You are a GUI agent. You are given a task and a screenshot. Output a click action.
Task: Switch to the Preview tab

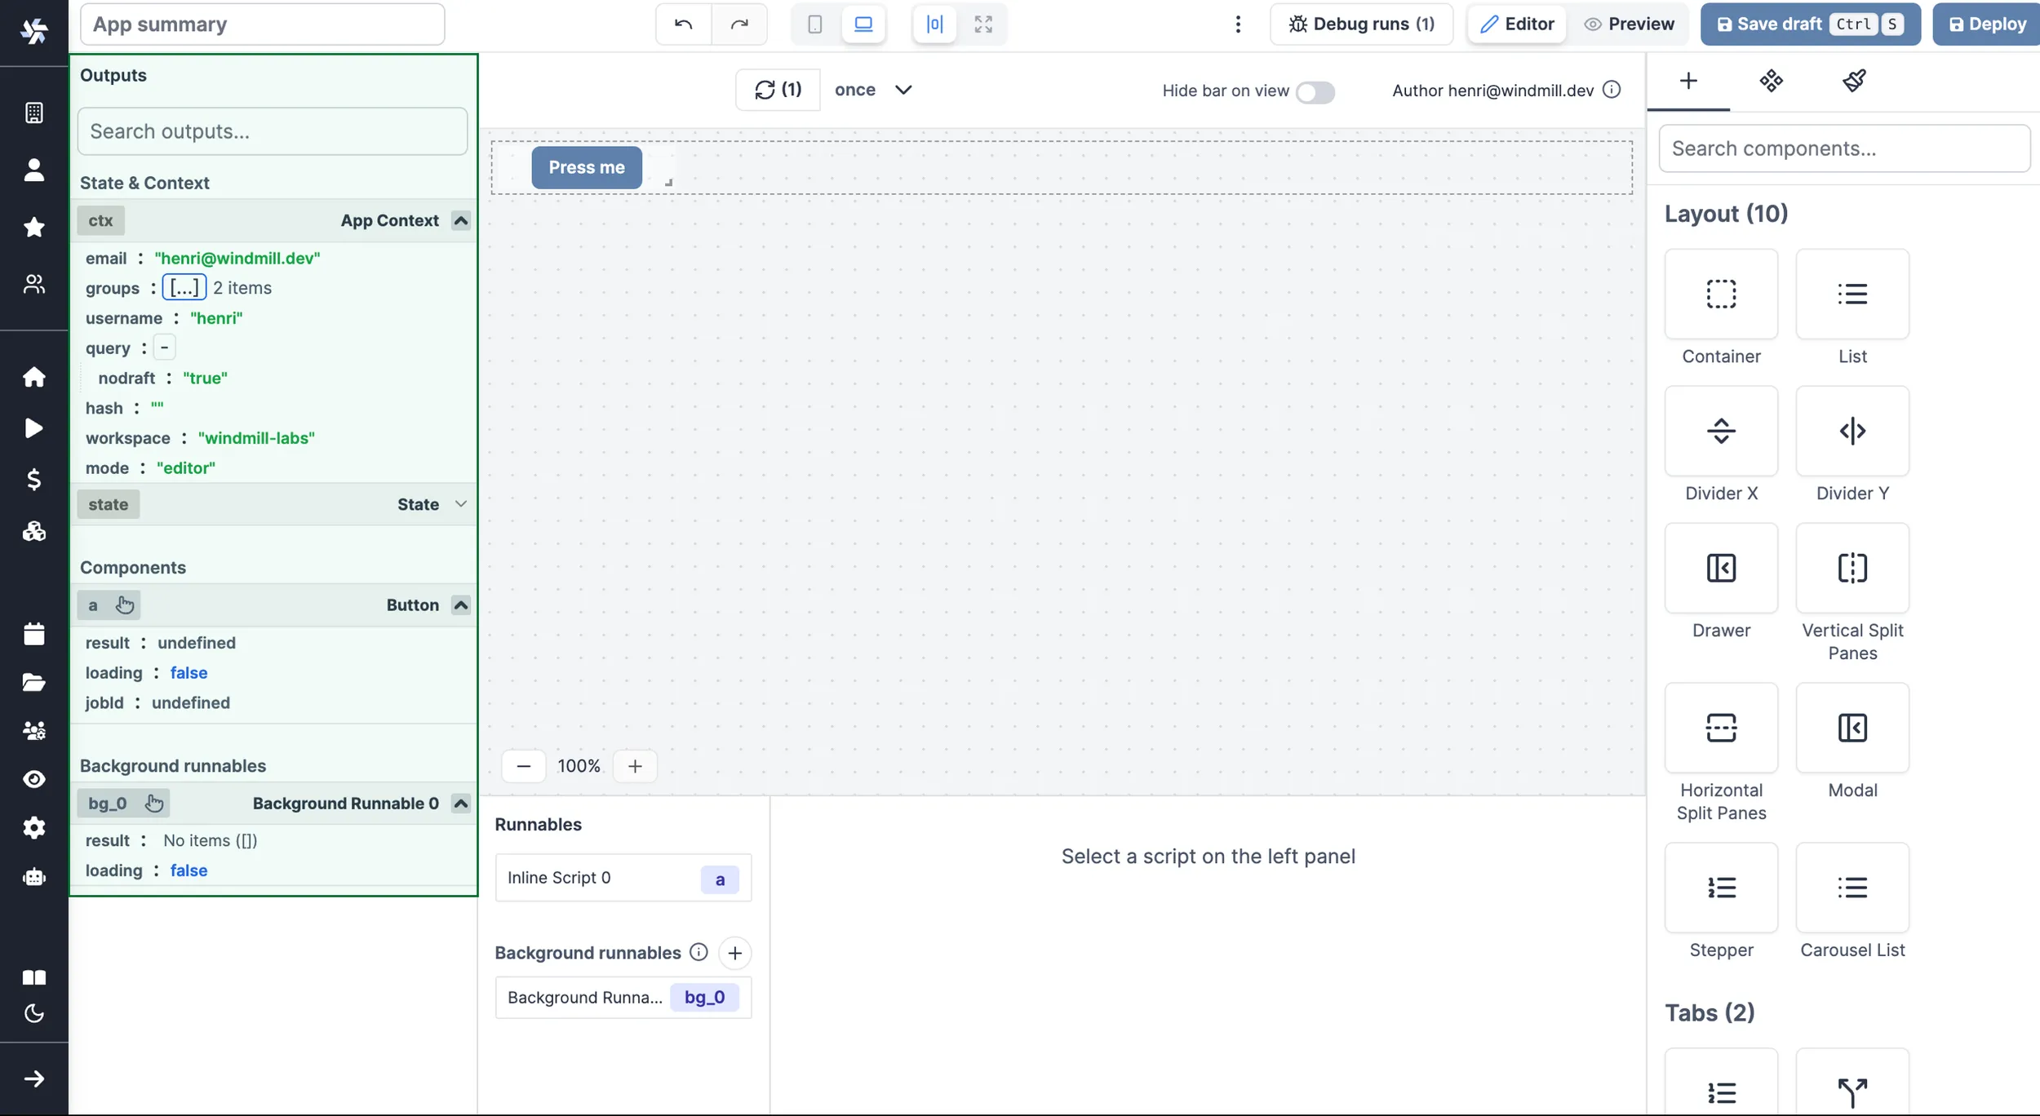[x=1630, y=24]
